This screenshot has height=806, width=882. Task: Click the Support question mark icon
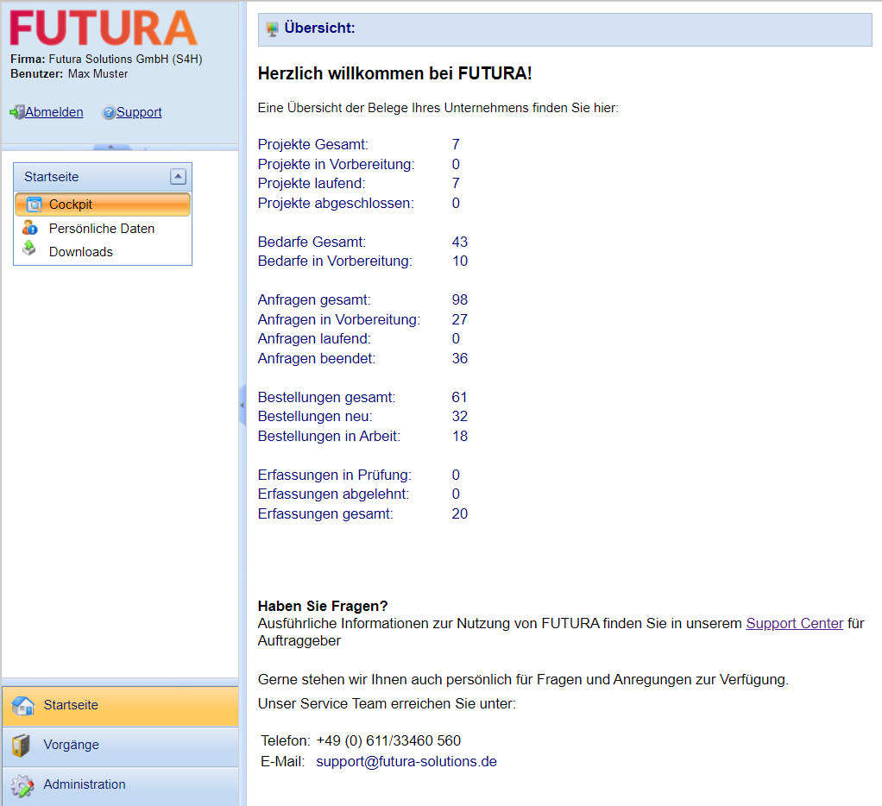pos(109,112)
